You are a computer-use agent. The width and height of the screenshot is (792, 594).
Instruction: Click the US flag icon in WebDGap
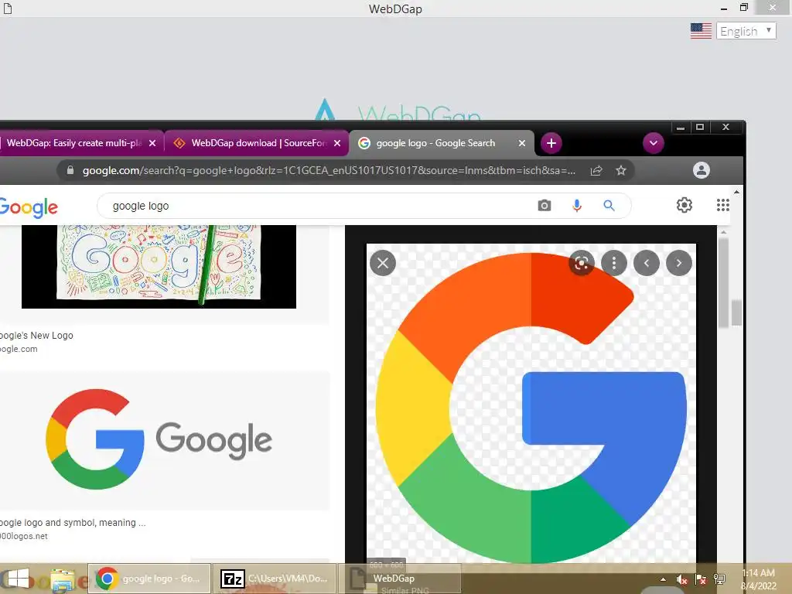click(701, 31)
